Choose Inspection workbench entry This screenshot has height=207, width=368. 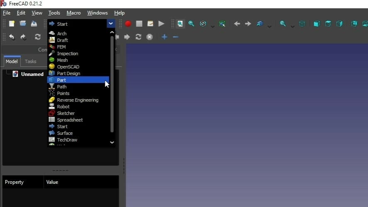(x=78, y=54)
